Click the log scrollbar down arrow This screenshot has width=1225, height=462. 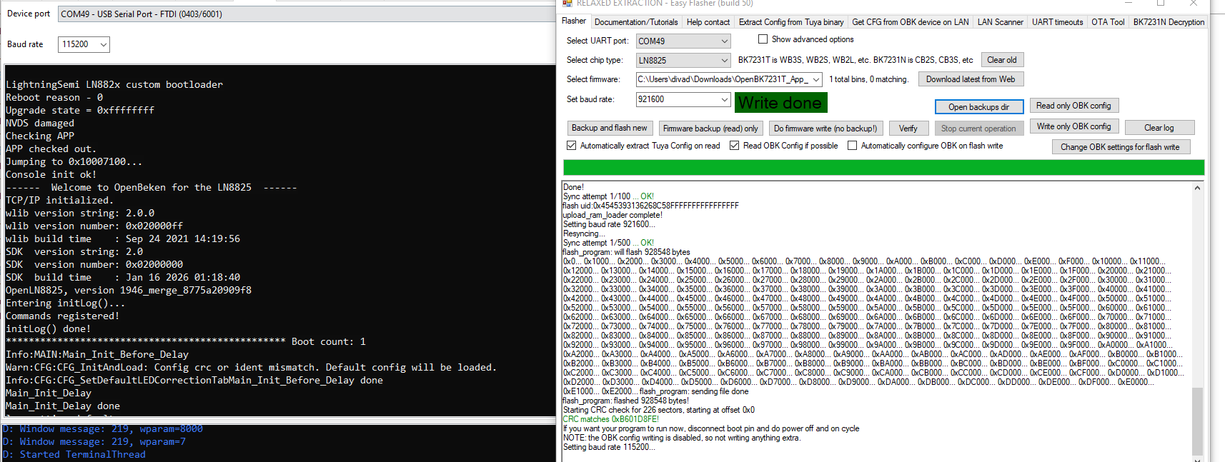(1197, 459)
